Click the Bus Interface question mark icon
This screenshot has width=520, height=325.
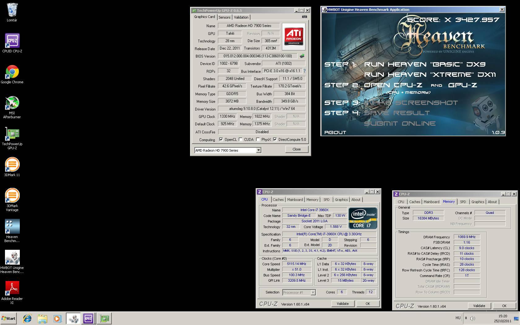tap(305, 71)
